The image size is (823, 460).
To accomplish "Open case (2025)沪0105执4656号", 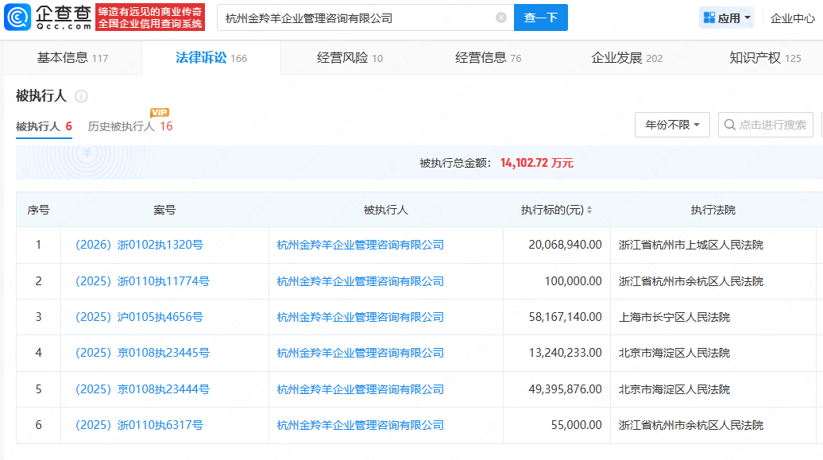I will [x=139, y=317].
